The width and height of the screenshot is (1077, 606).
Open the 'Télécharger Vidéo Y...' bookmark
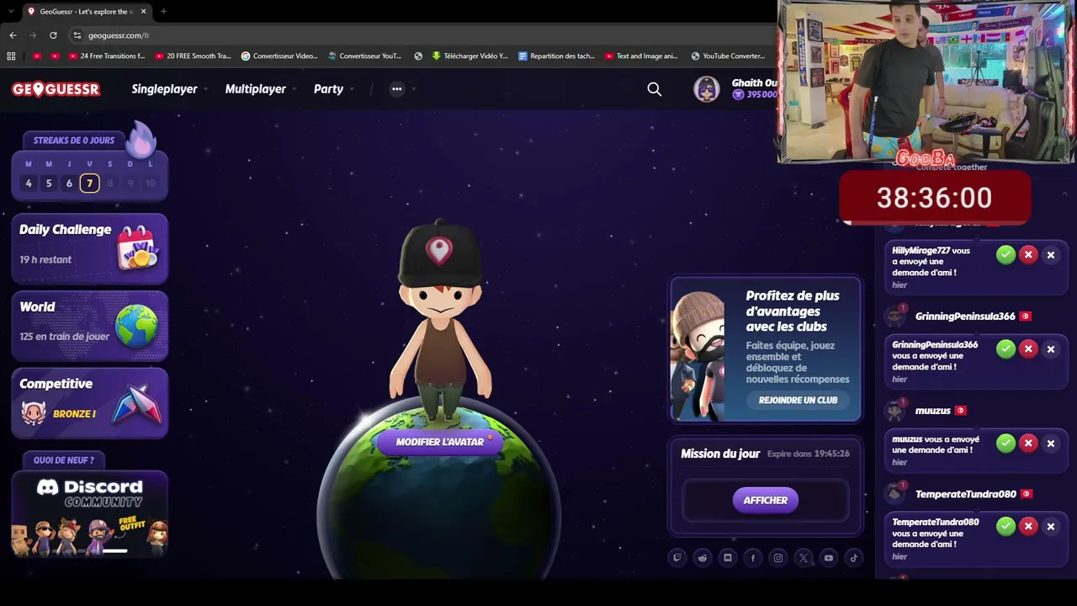point(470,56)
